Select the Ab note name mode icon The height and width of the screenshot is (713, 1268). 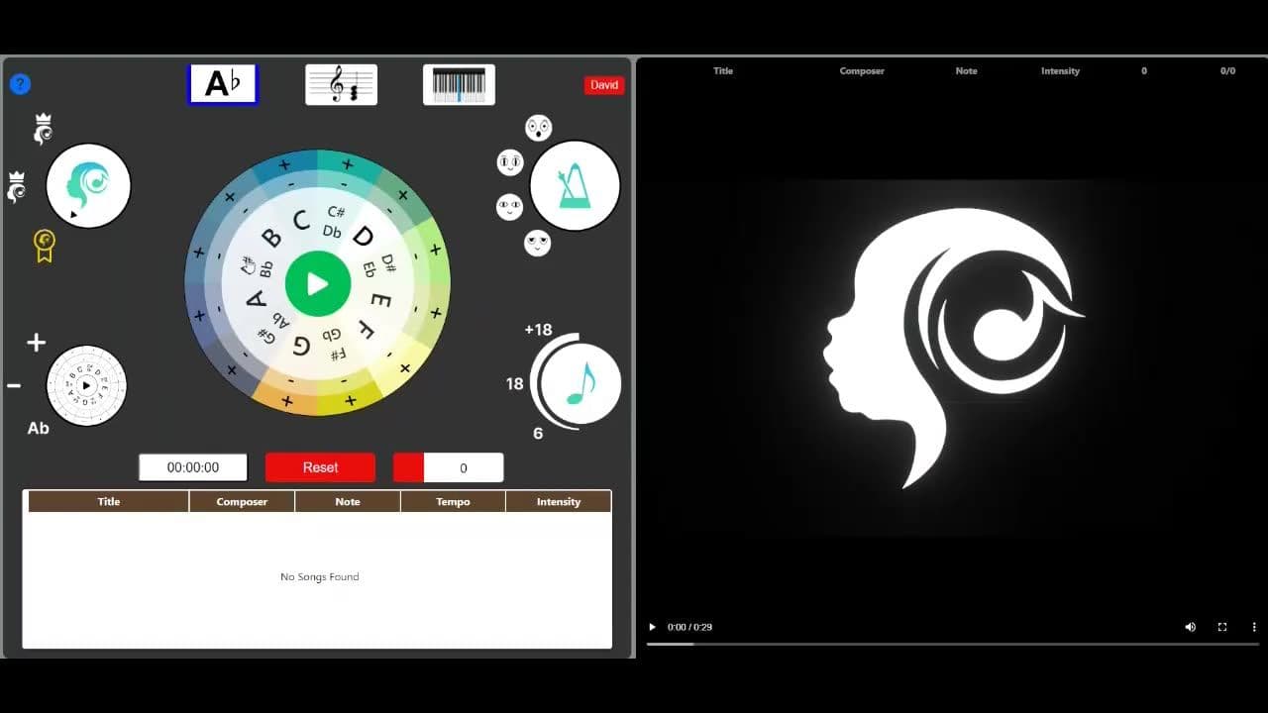coord(223,84)
